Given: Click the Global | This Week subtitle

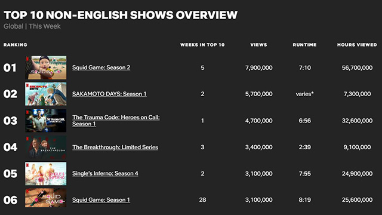Looking at the screenshot, I should click(32, 26).
